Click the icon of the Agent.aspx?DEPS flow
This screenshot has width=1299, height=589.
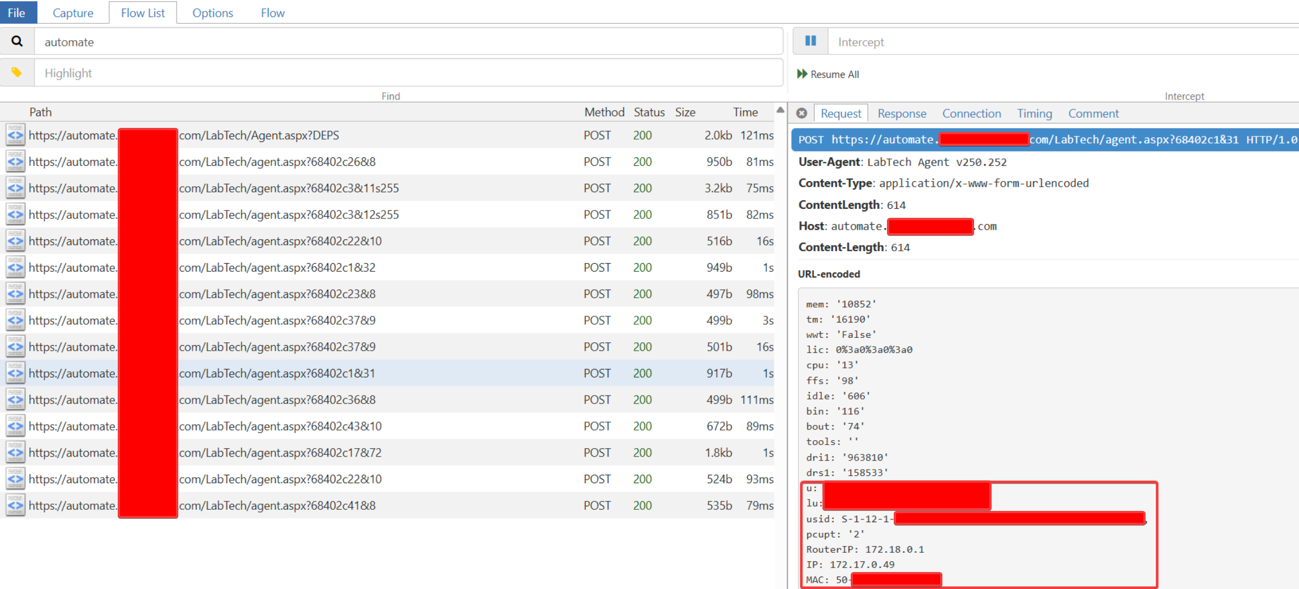point(15,135)
